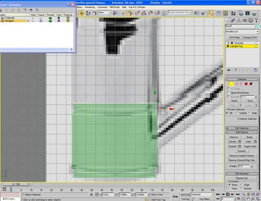Screen dimensions: 261x201
Task: Open the reference coordinate View dropdown
Action: pyautogui.click(x=105, y=13)
